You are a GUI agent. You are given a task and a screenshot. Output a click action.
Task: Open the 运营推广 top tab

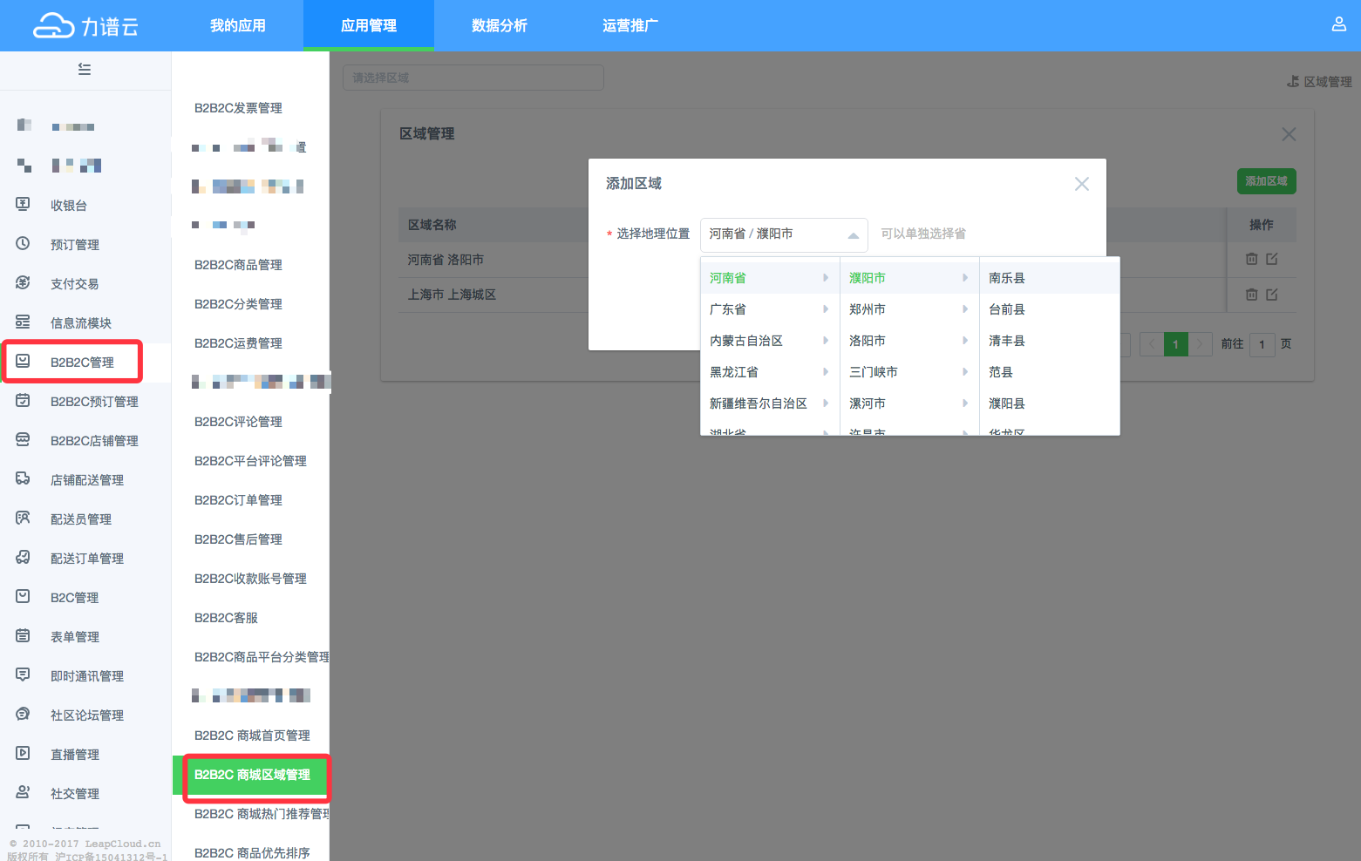(630, 25)
